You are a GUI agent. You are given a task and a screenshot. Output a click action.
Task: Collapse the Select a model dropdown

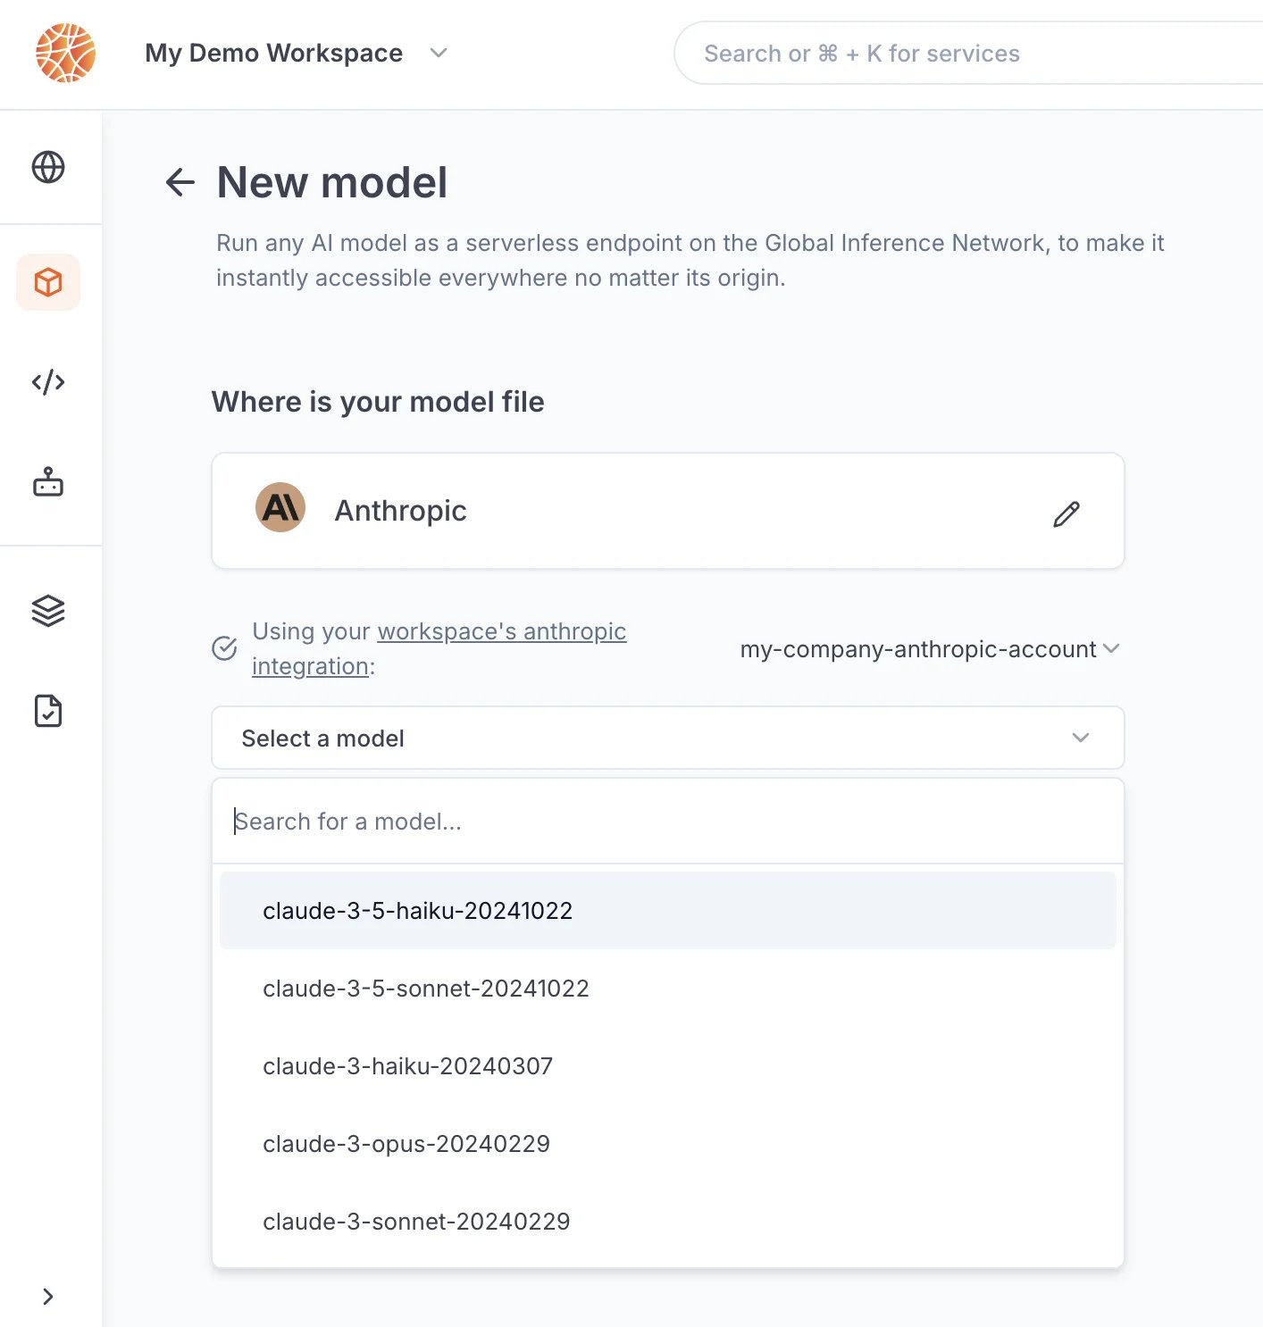point(668,738)
